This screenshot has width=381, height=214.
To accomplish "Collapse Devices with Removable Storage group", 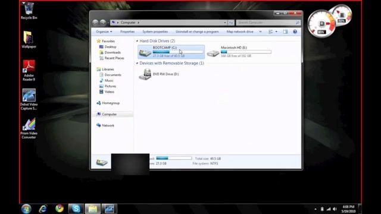I will 137,63.
